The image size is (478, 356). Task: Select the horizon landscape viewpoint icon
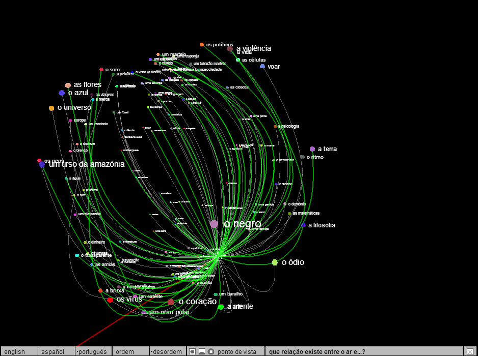click(202, 351)
